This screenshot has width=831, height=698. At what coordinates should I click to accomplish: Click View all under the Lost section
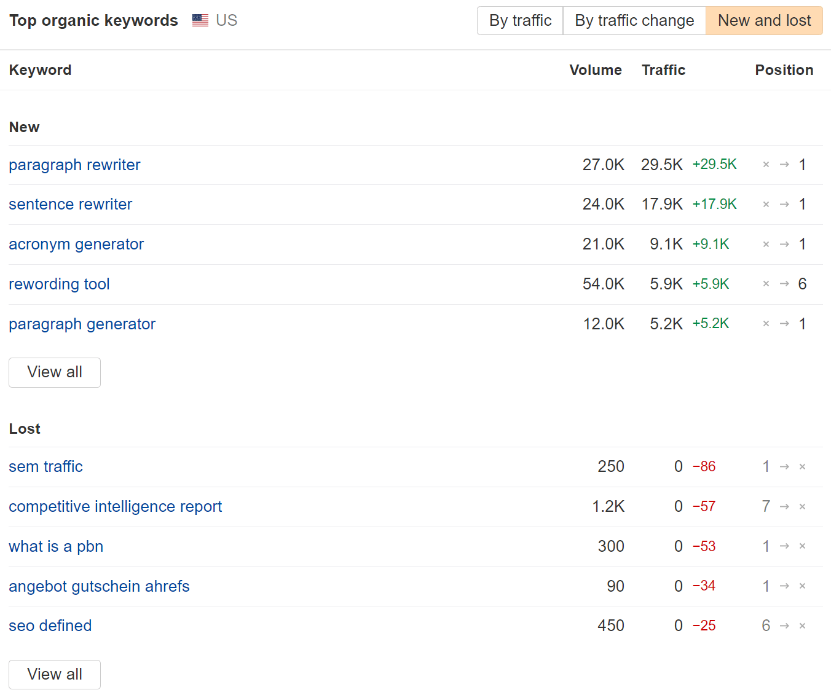[54, 674]
